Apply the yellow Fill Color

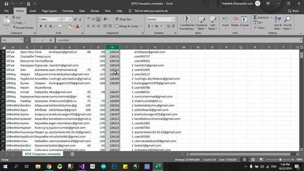coord(70,26)
